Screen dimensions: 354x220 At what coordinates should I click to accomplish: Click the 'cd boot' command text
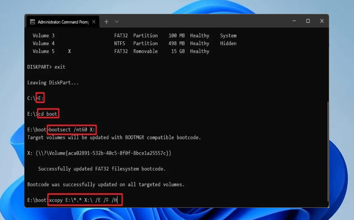(48, 114)
